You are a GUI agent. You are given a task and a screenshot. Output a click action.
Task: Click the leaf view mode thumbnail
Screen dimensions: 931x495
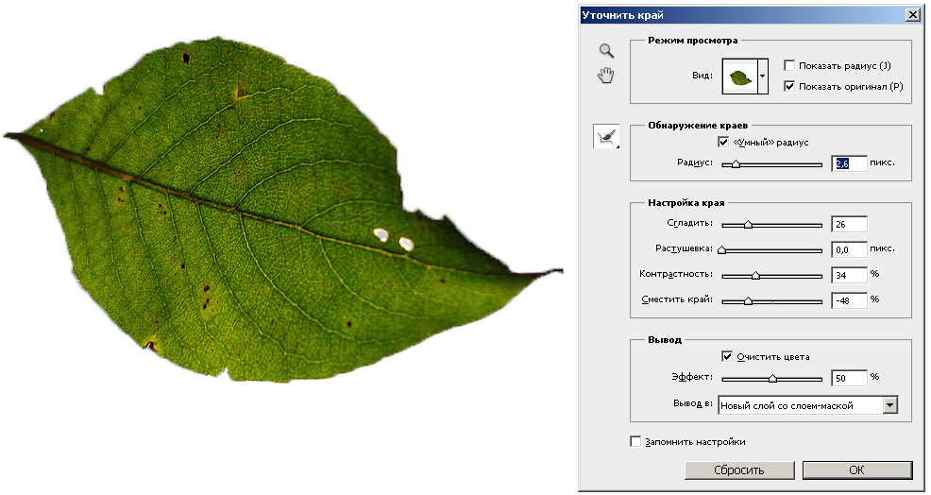click(740, 77)
